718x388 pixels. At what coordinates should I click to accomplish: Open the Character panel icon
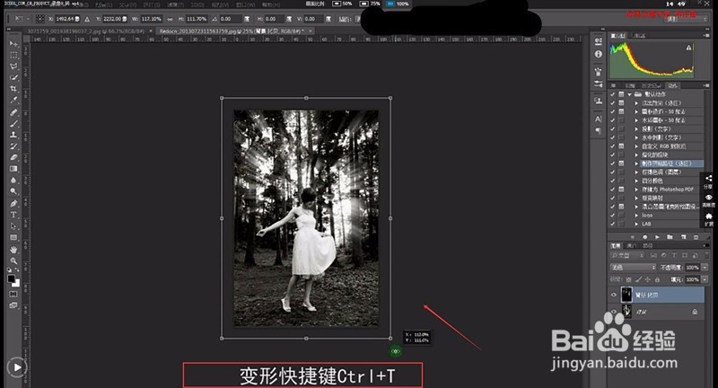point(598,119)
